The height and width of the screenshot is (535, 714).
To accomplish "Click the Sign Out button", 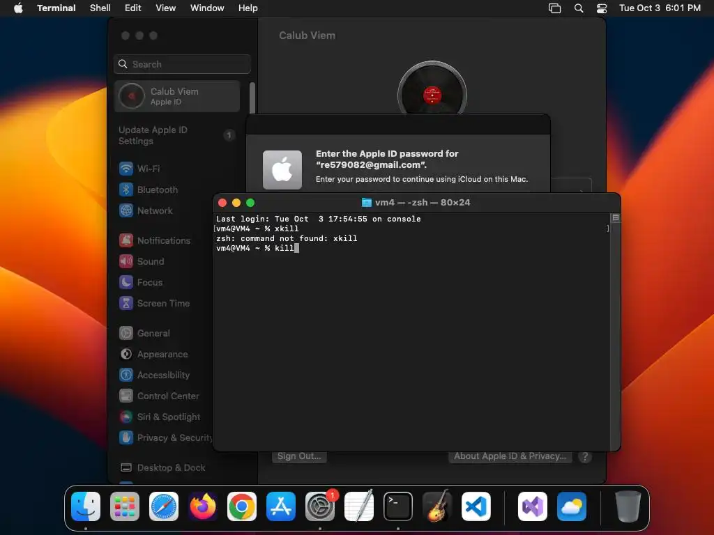I will 299,456.
